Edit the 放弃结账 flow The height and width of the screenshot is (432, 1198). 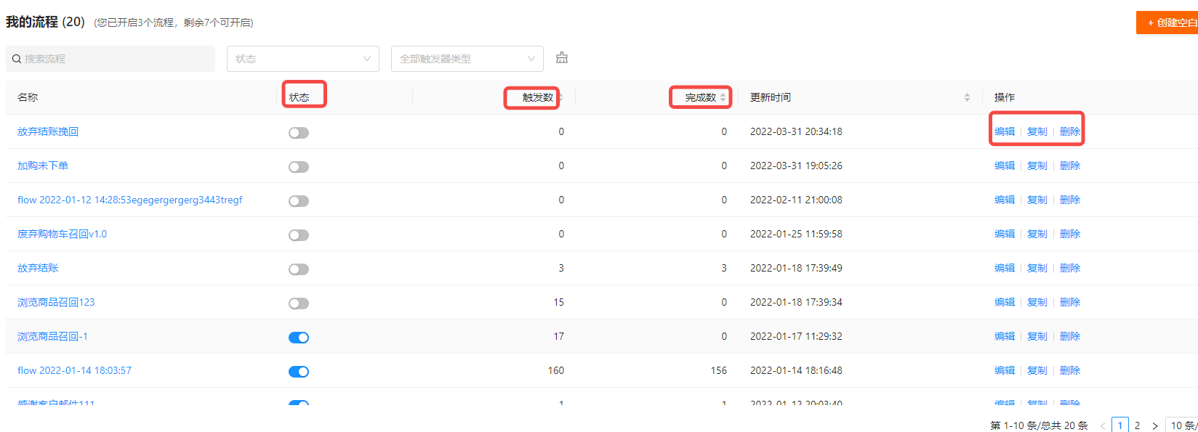point(1005,268)
